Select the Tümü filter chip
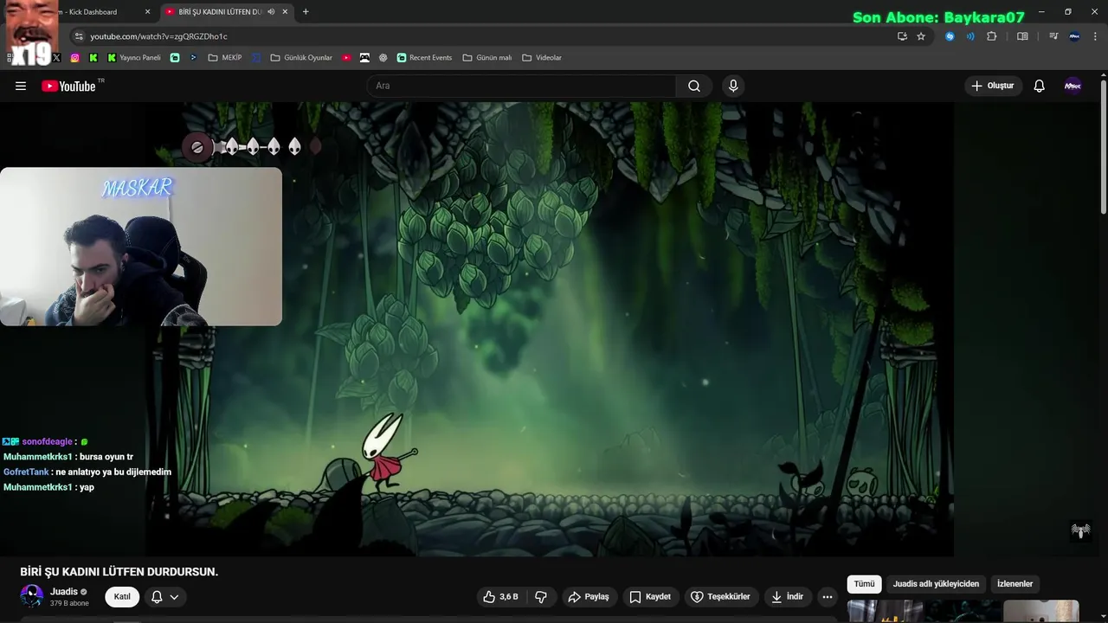This screenshot has width=1108, height=623. (864, 584)
